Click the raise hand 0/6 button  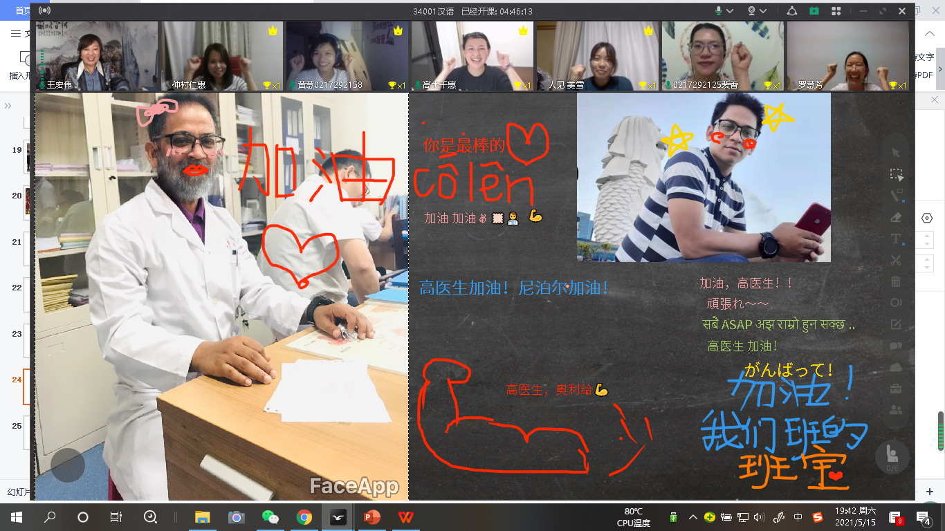[892, 456]
